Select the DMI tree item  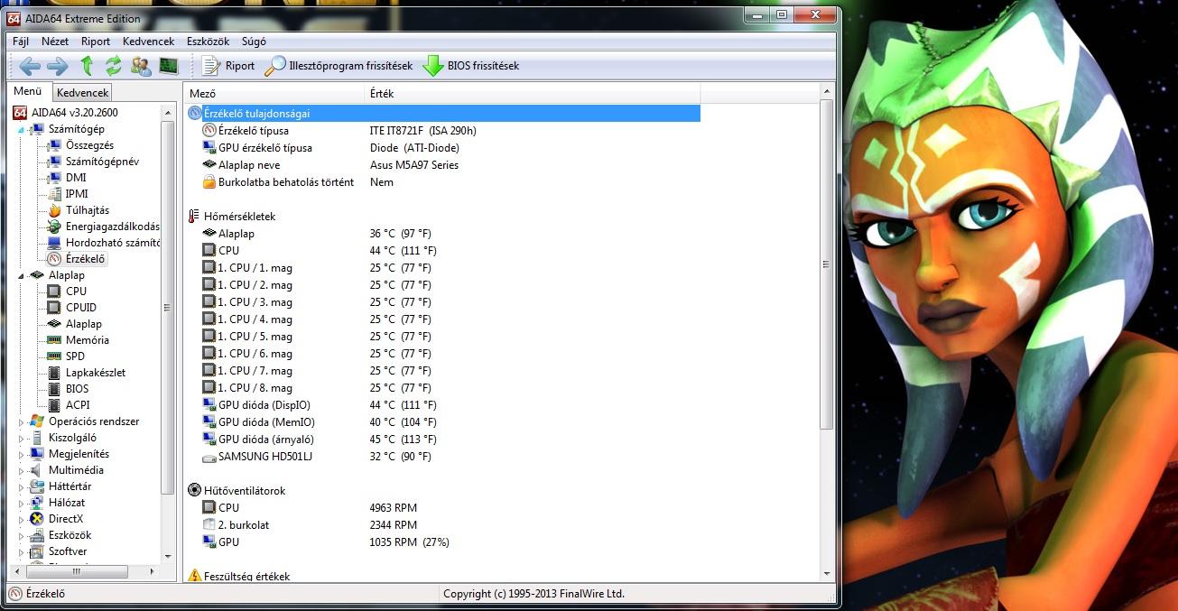[x=76, y=178]
